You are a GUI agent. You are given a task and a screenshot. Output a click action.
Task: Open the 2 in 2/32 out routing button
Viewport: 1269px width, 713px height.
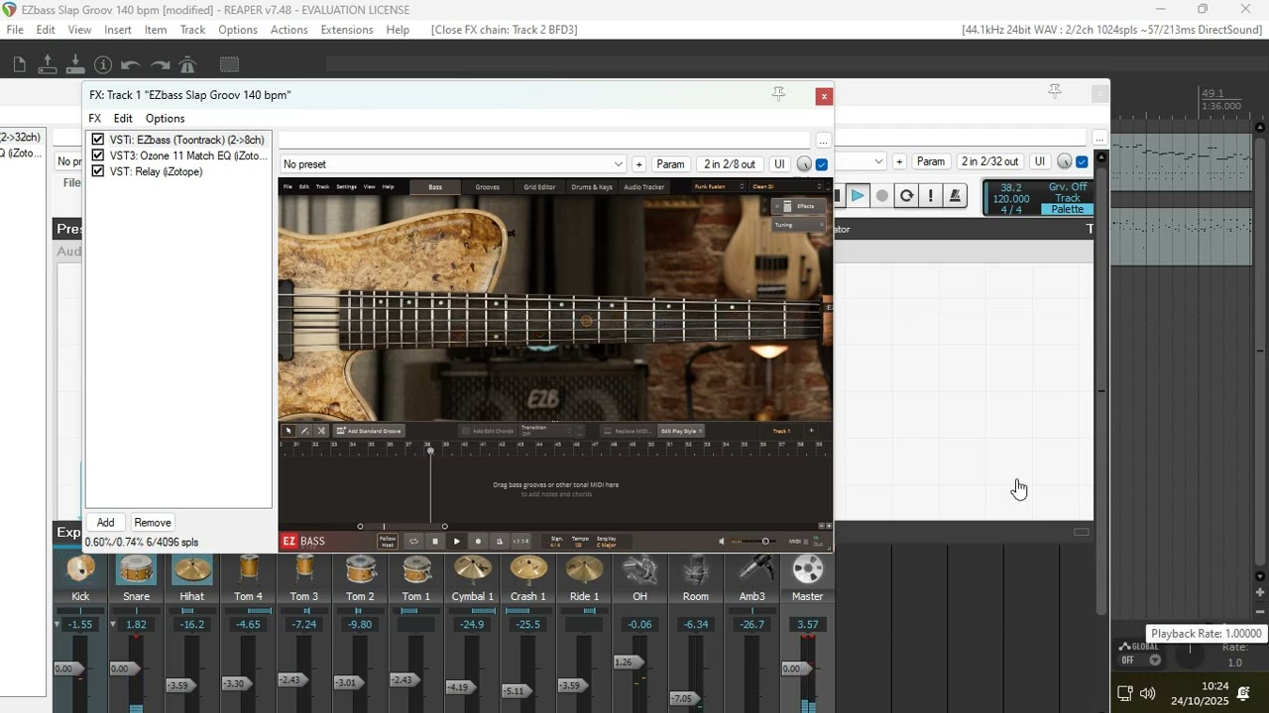click(x=989, y=161)
